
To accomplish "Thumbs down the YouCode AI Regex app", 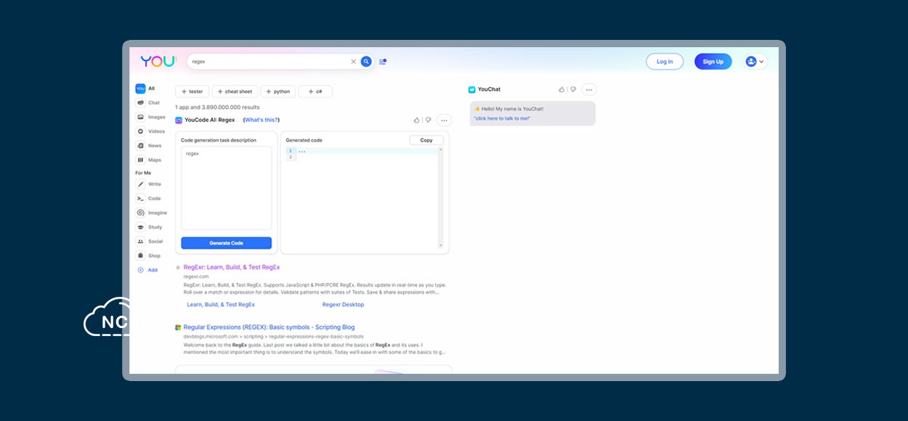I will click(x=428, y=120).
